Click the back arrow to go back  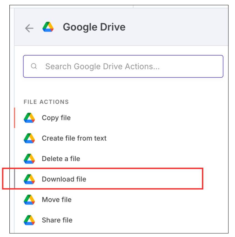(x=29, y=28)
